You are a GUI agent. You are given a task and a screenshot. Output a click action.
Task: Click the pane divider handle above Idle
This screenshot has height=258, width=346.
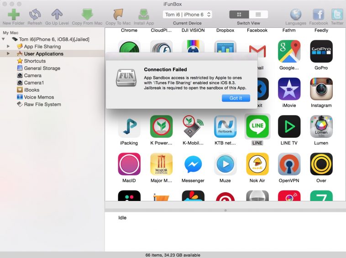pos(225,210)
